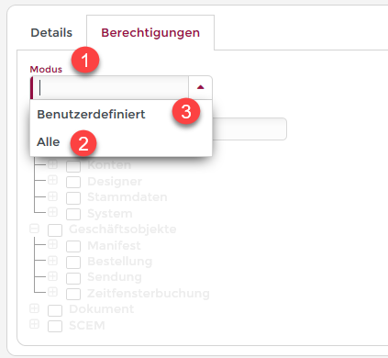Check the Geschäftsobjekte checkbox

click(55, 230)
